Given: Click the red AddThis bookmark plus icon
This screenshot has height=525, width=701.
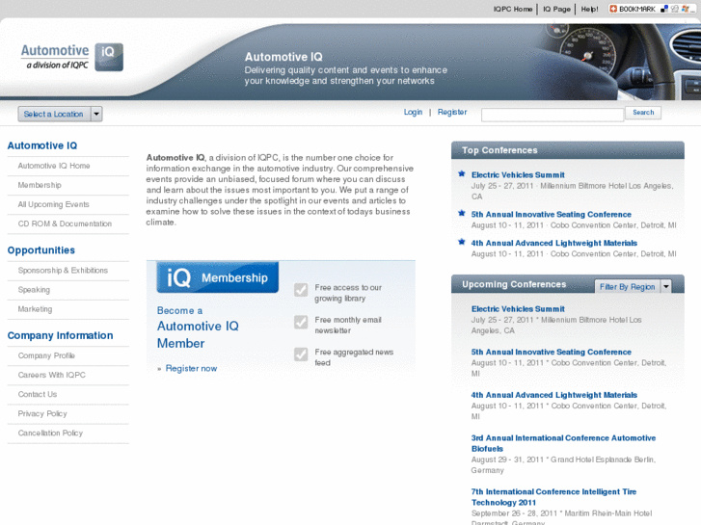Looking at the screenshot, I should tap(613, 9).
